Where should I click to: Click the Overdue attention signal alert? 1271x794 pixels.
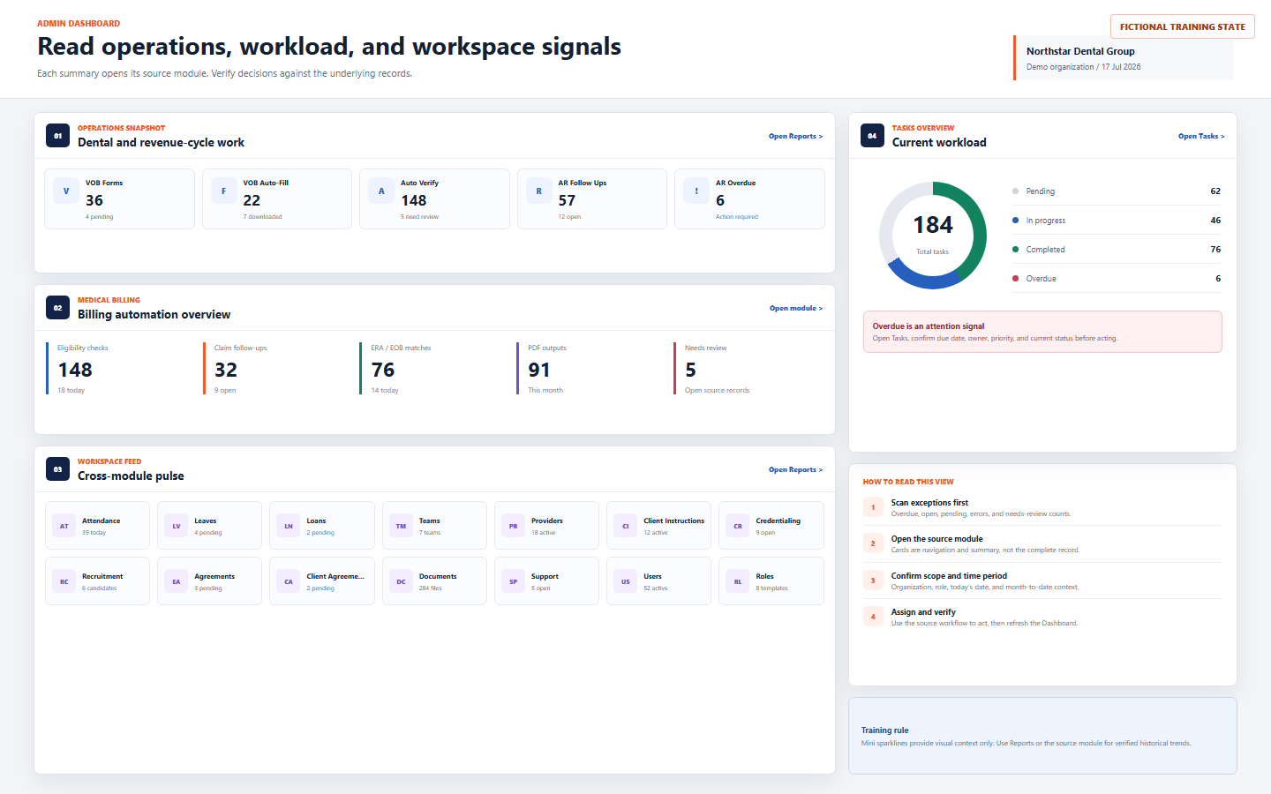[x=1042, y=332]
